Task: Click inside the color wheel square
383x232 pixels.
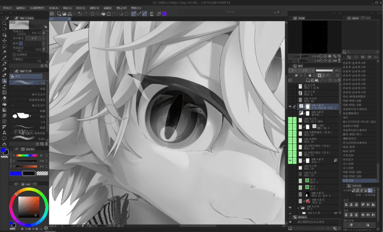Action: tap(28, 207)
